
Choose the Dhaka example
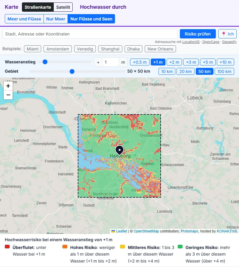click(133, 49)
